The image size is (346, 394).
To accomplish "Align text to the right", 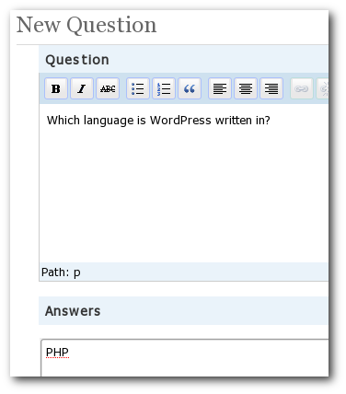I will [x=271, y=88].
